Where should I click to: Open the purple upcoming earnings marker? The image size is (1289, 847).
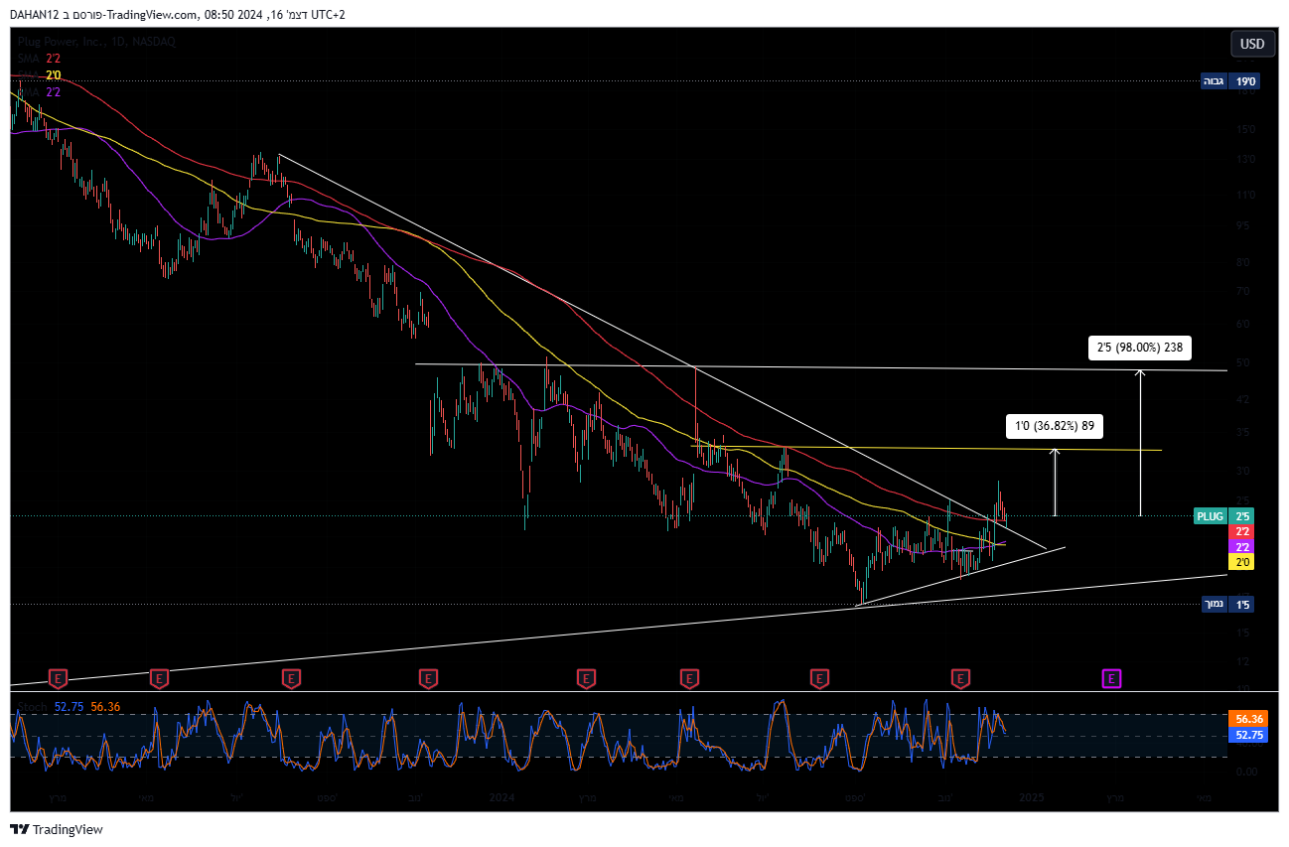pos(1112,679)
